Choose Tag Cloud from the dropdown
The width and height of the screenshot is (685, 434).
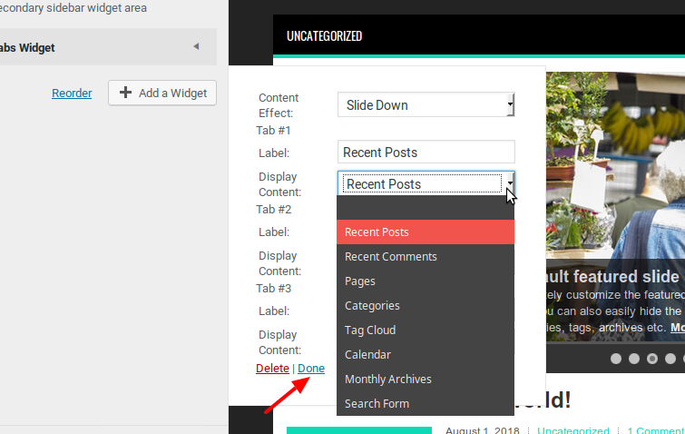(426, 330)
